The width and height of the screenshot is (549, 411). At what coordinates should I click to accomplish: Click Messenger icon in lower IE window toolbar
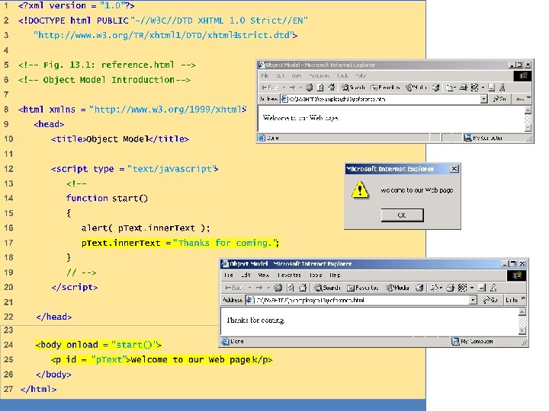pyautogui.click(x=493, y=288)
